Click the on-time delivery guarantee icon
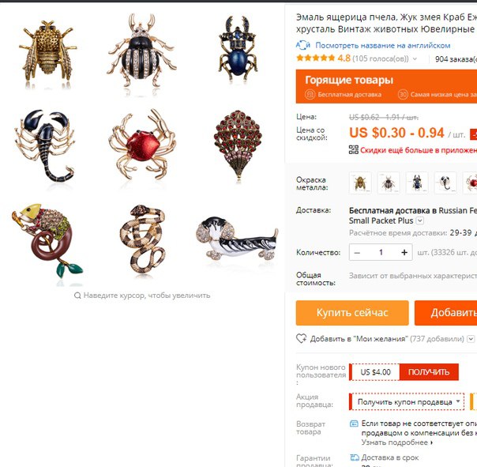The image size is (477, 467). (355, 458)
